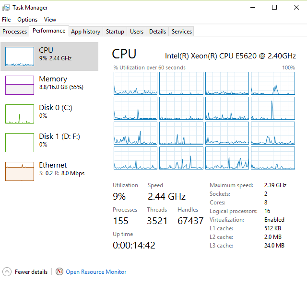Click the L1 cache value 512 KB
Image resolution: width=307 pixels, height=282 pixels.
click(x=272, y=228)
